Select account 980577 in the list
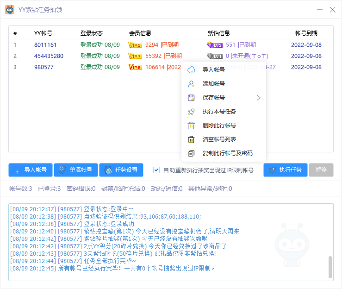Image resolution: width=342 pixels, height=289 pixels. 44,67
